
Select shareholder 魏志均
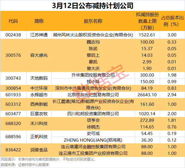(x=93, y=42)
